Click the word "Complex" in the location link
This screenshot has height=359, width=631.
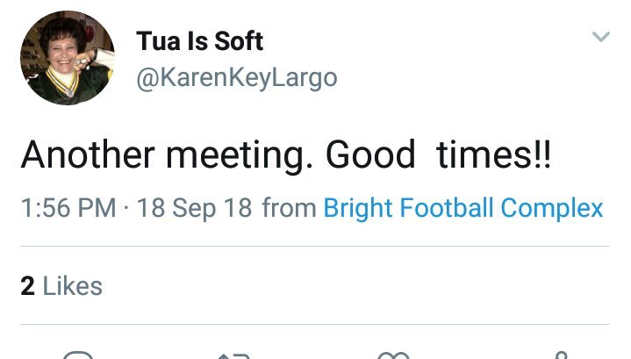point(552,208)
